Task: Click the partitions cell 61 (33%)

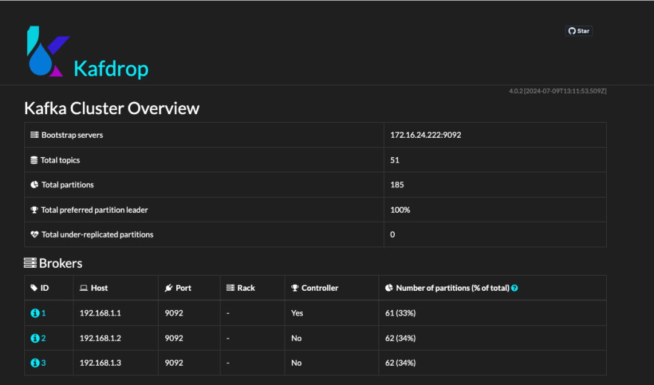Action: tap(400, 313)
